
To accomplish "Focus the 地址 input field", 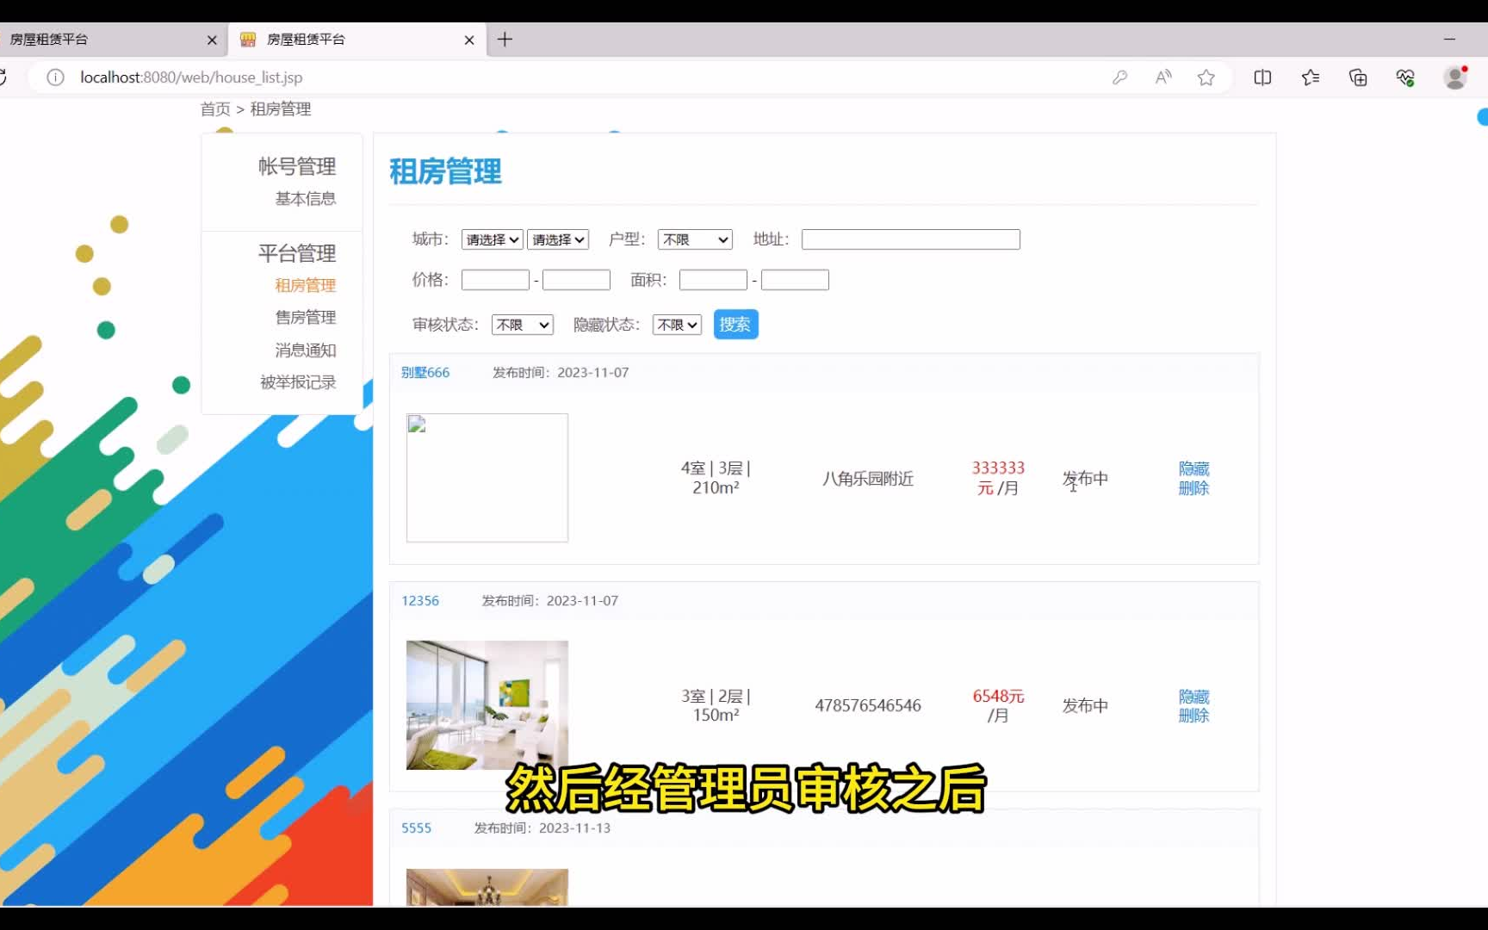I will [x=911, y=239].
